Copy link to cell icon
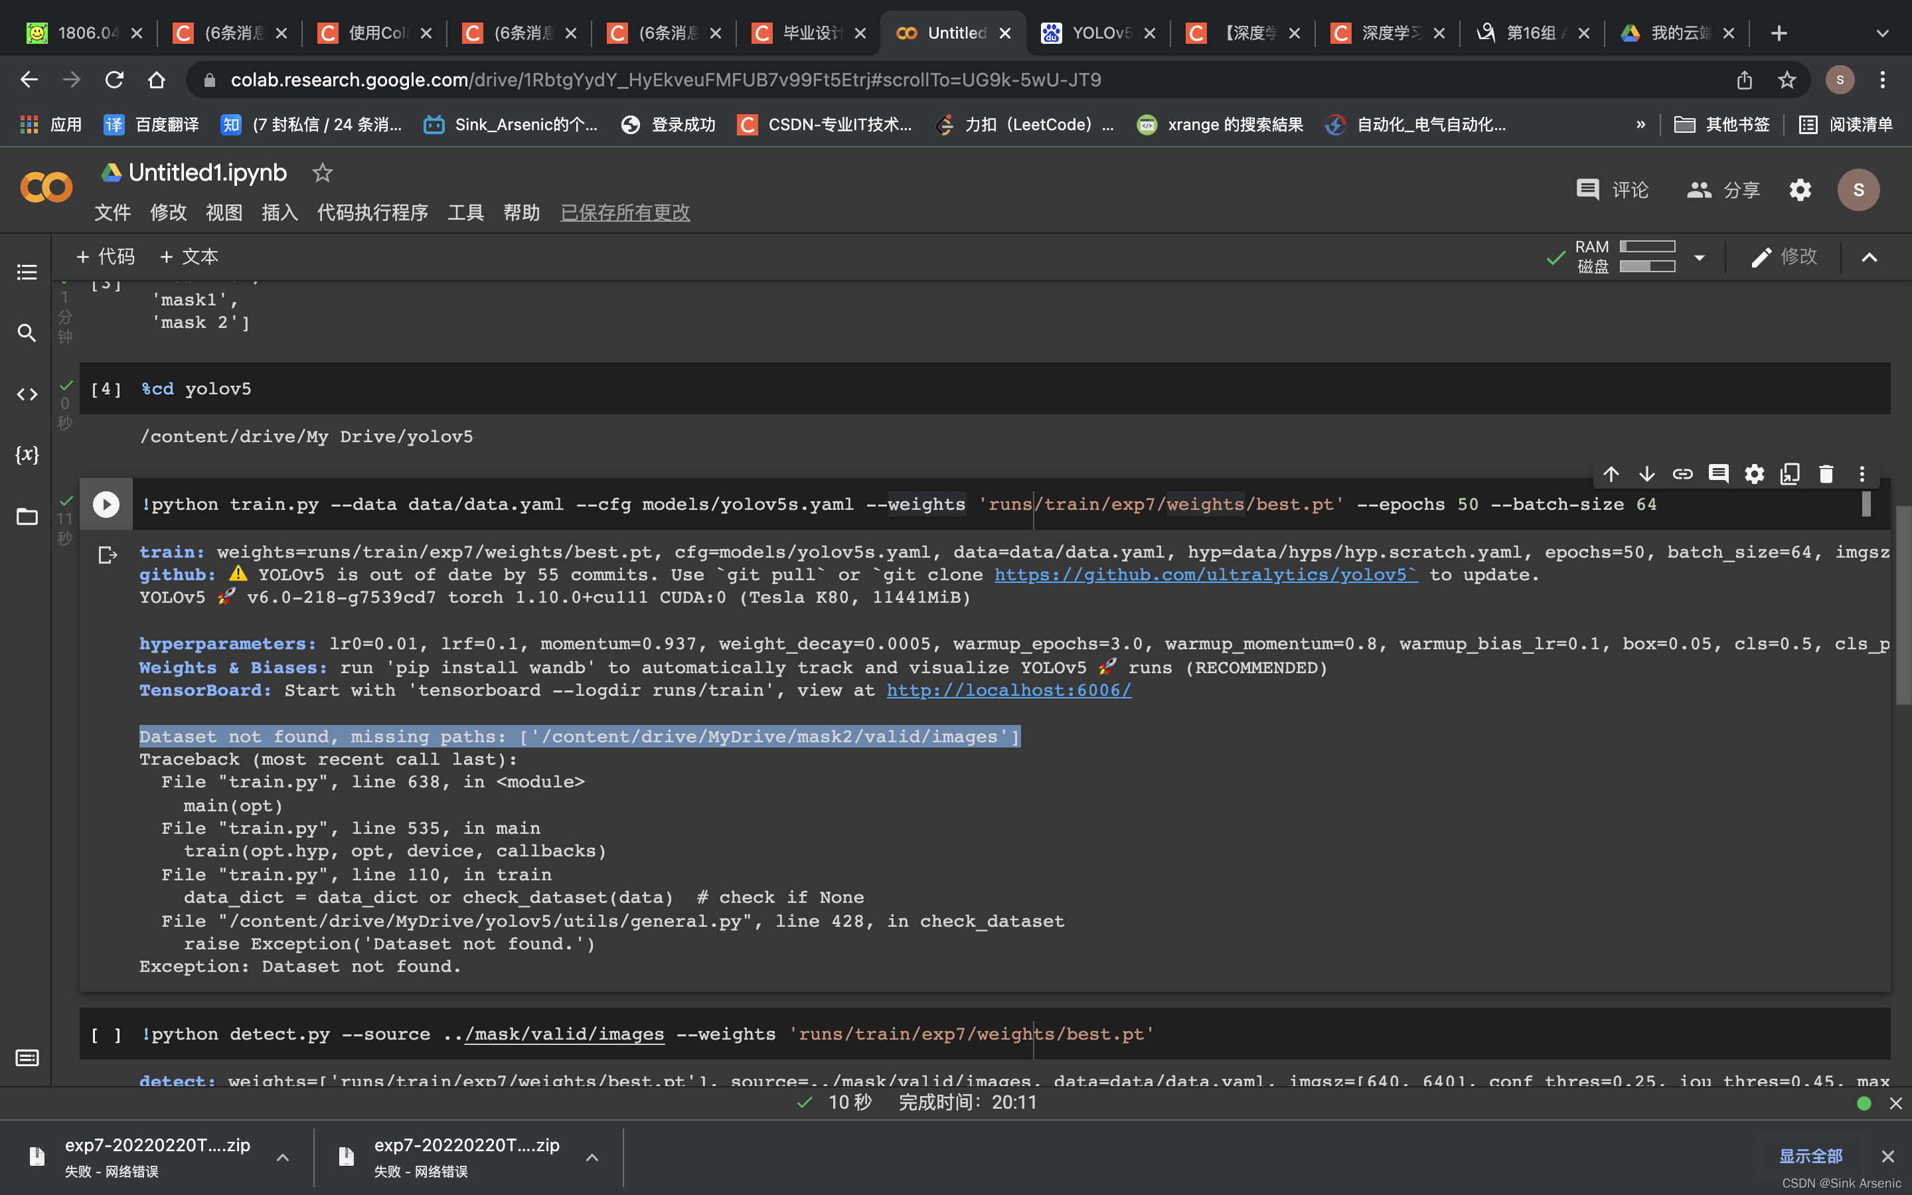Image resolution: width=1912 pixels, height=1195 pixels. pos(1682,474)
